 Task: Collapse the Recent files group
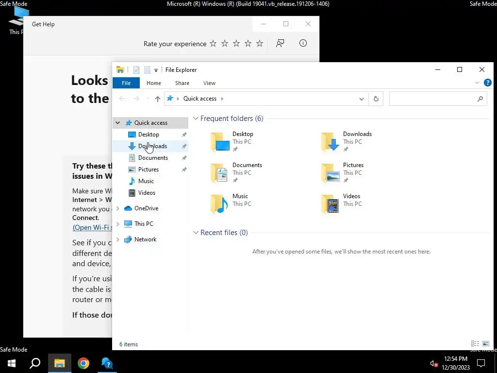pyautogui.click(x=196, y=233)
